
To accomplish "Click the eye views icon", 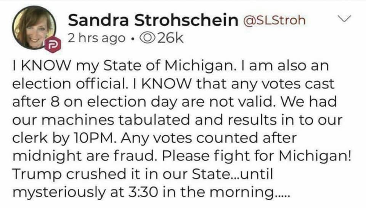I will pos(147,38).
